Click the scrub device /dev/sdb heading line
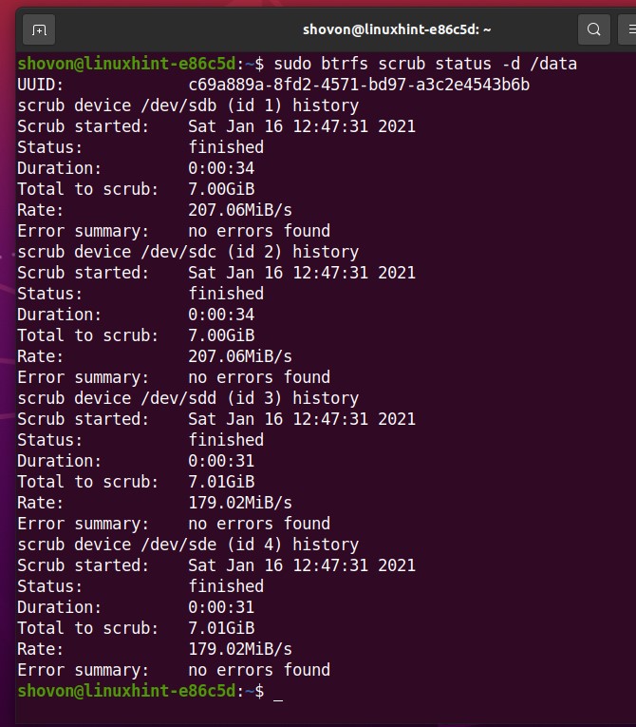This screenshot has height=727, width=636. tap(188, 105)
